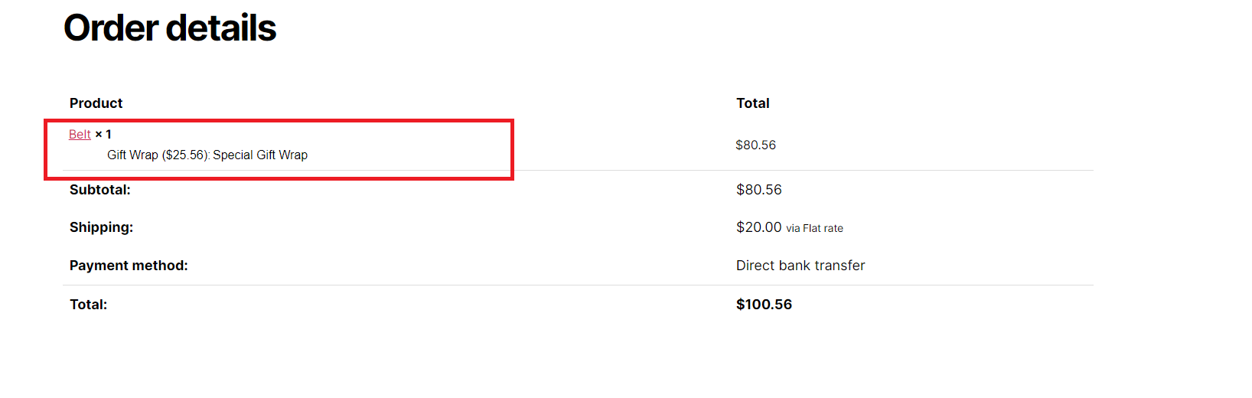Open the Belt product link
Viewport: 1252px width, 398px height.
[80, 135]
